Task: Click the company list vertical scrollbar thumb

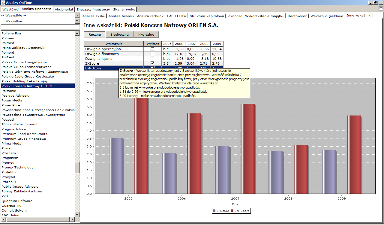Action: [77, 168]
